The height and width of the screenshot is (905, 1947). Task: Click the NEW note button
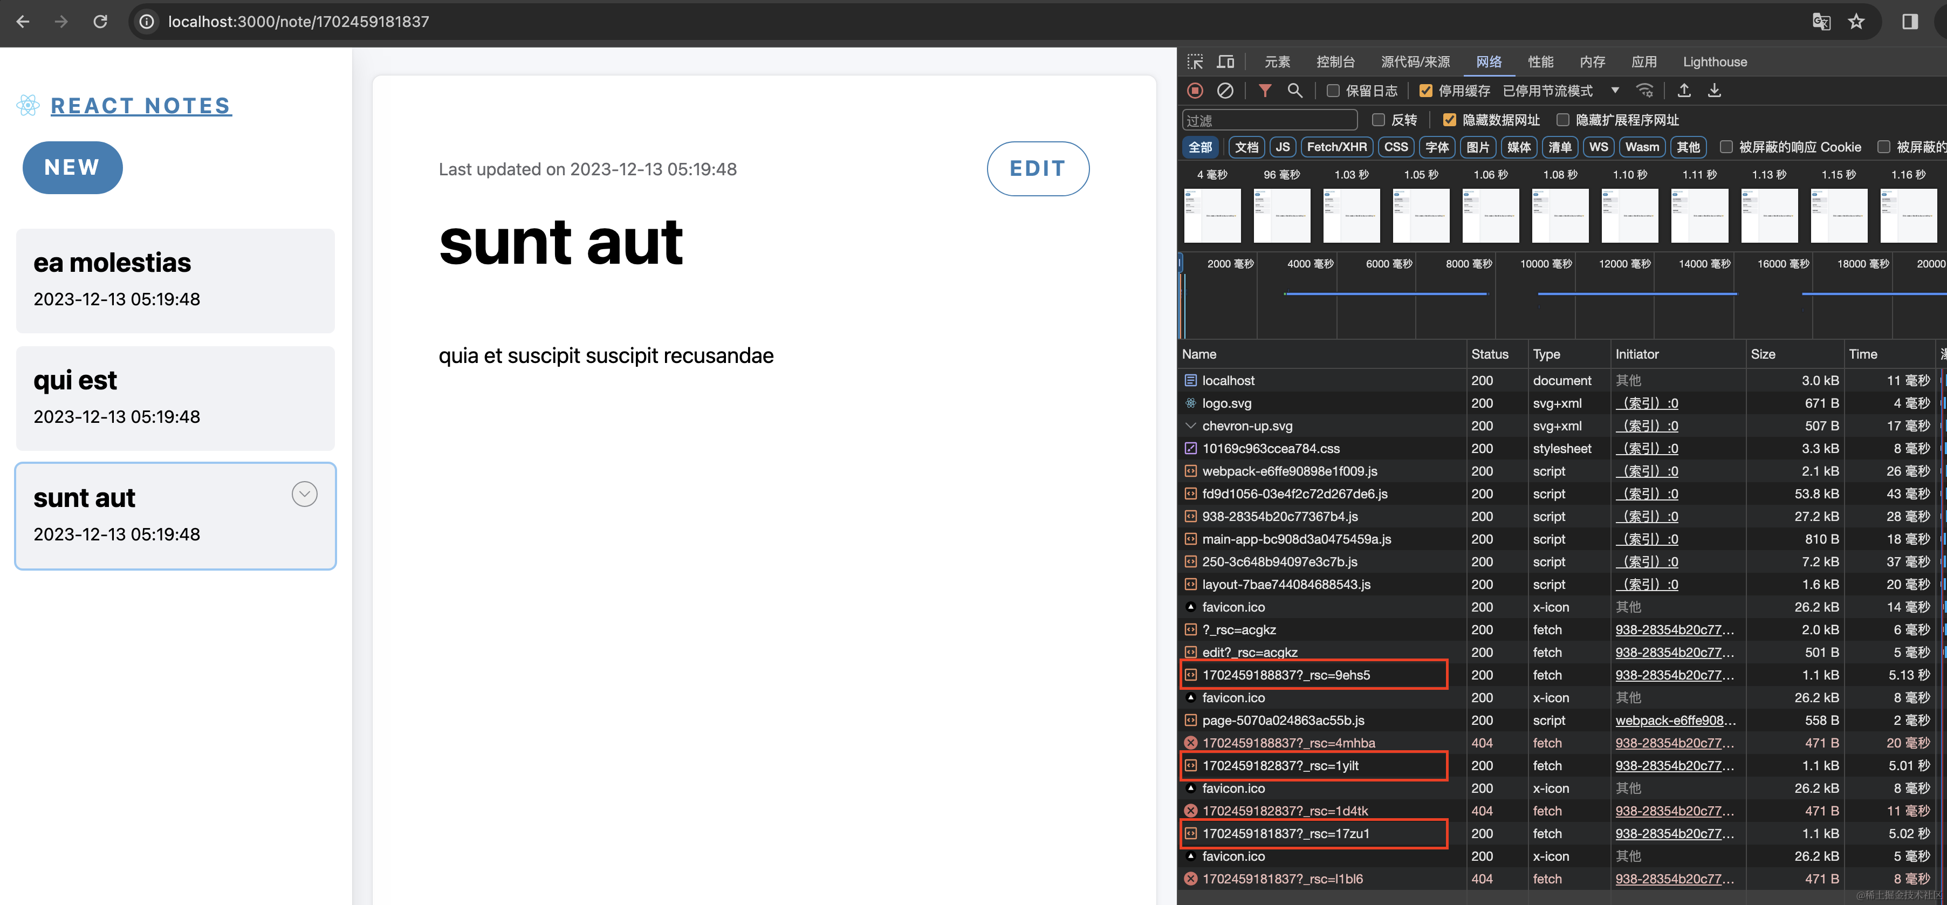[x=73, y=167]
